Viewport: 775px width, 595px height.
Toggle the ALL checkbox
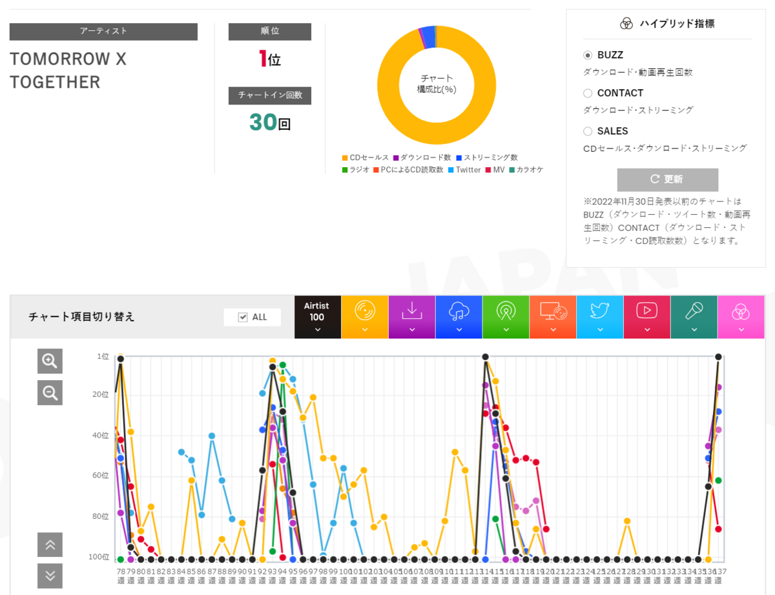click(243, 317)
